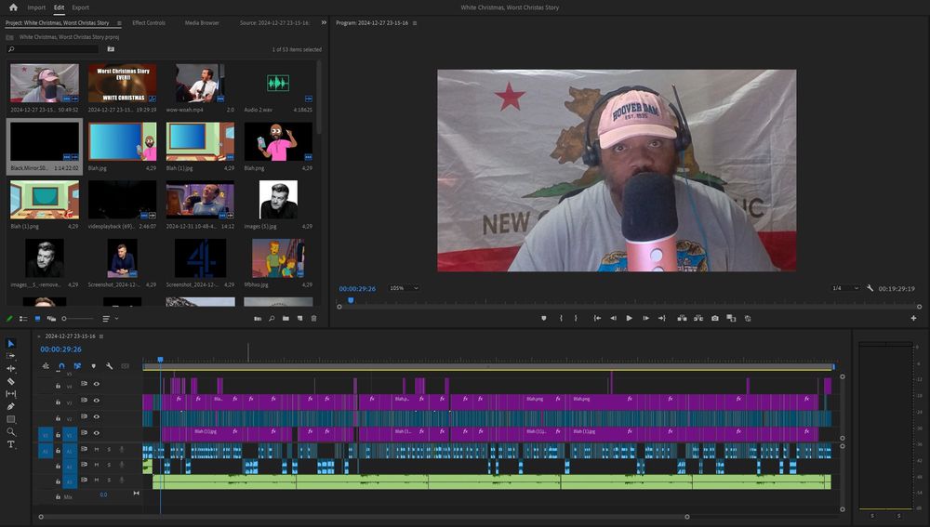Click the Export Frame camera icon
This screenshot has height=527, width=930.
[x=715, y=318]
